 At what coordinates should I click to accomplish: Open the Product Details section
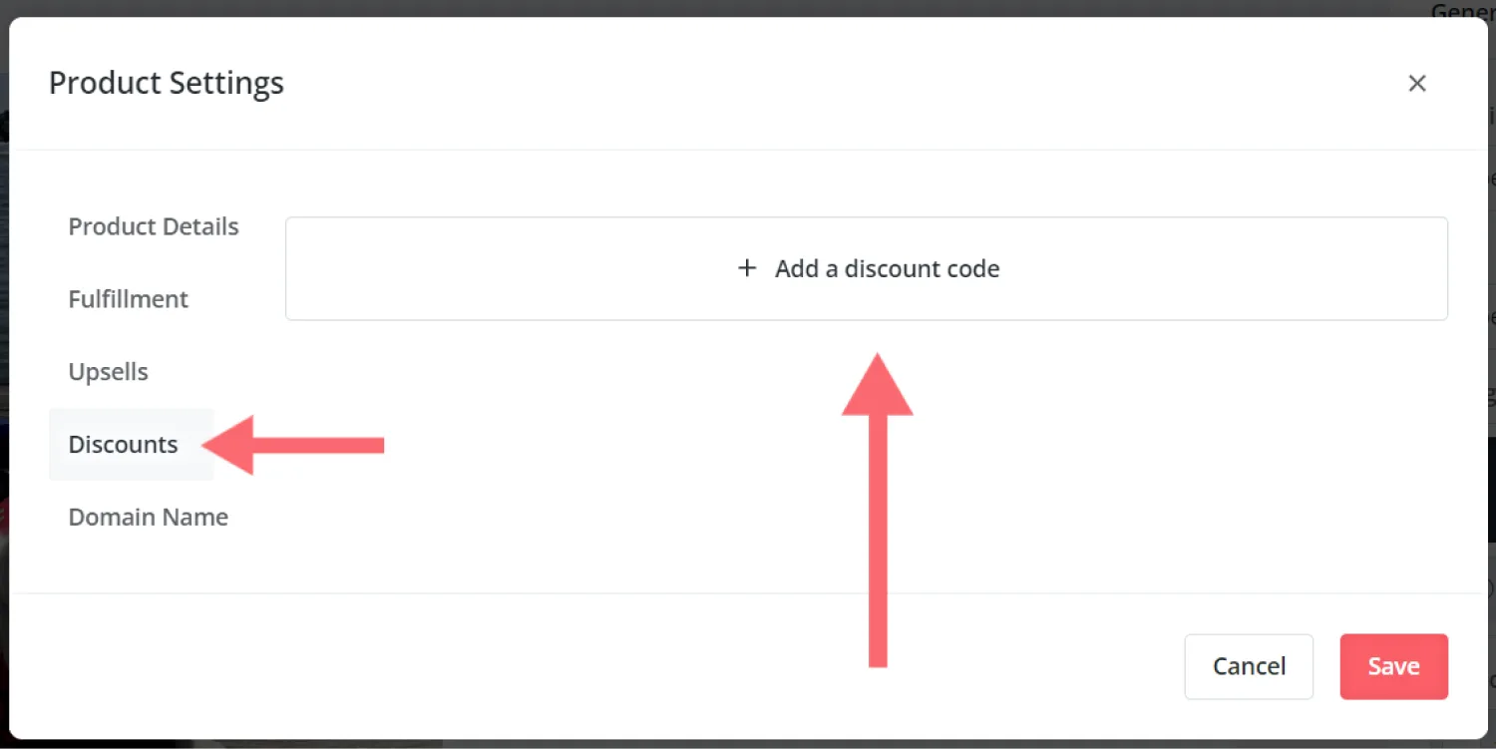coord(154,226)
